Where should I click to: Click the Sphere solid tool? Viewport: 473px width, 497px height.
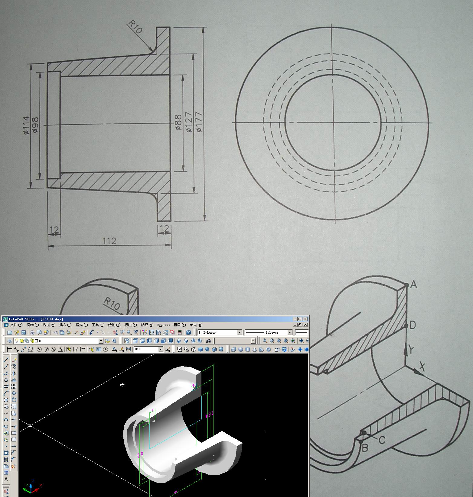point(241,349)
